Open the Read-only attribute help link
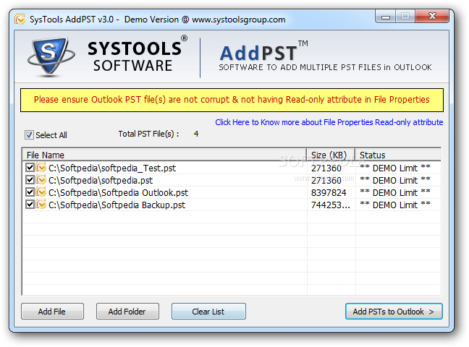 coord(329,122)
